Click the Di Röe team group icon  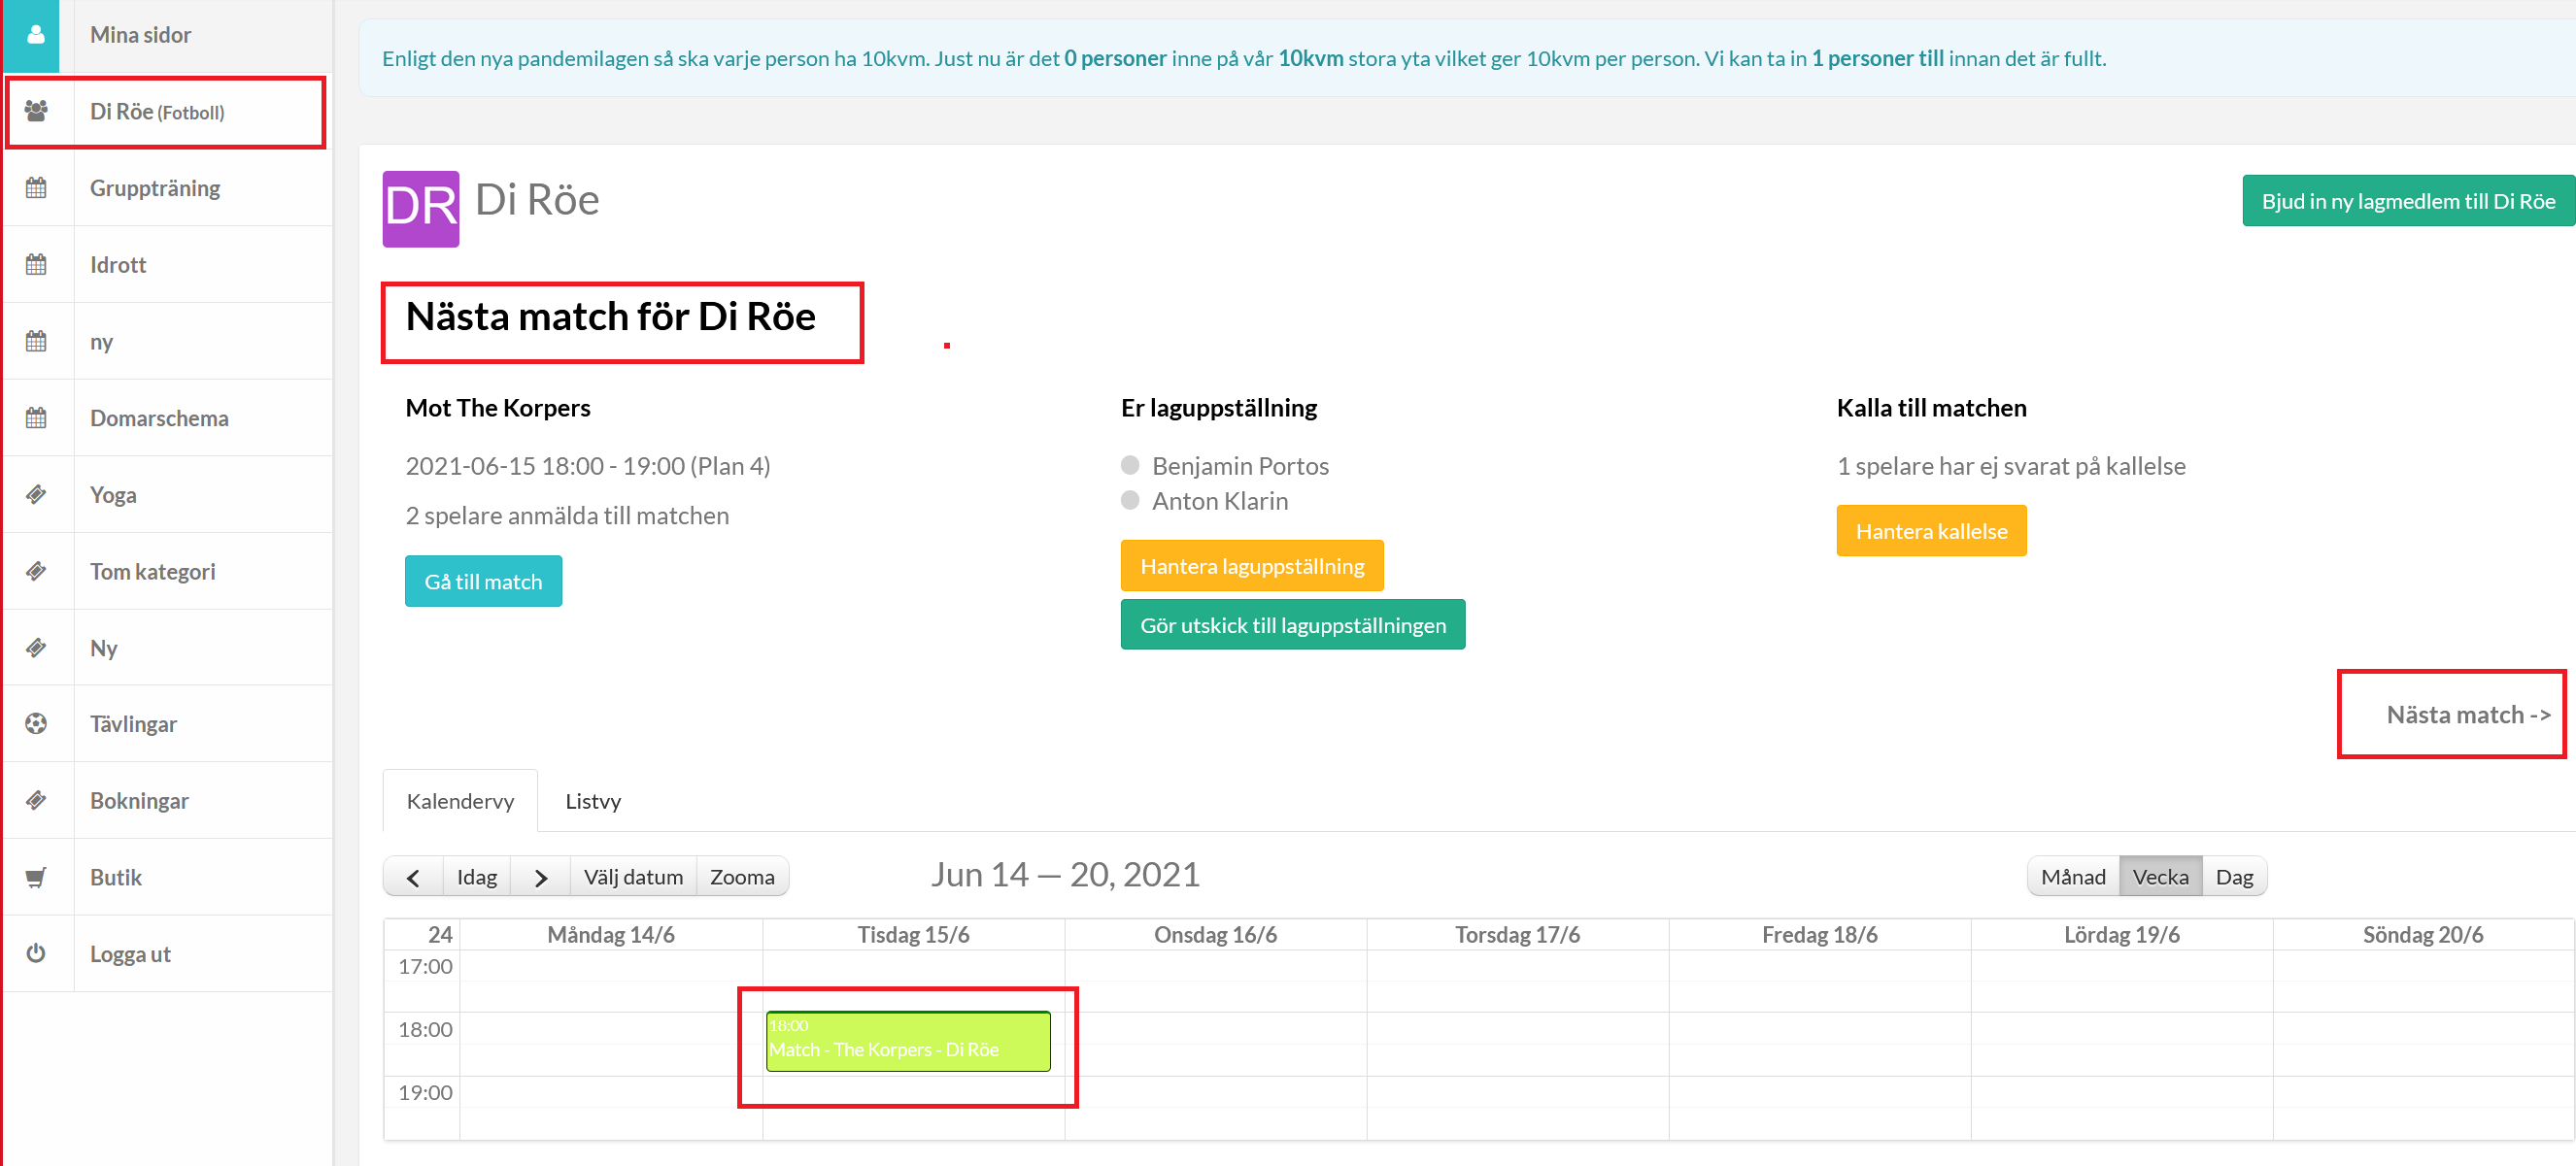[x=36, y=111]
